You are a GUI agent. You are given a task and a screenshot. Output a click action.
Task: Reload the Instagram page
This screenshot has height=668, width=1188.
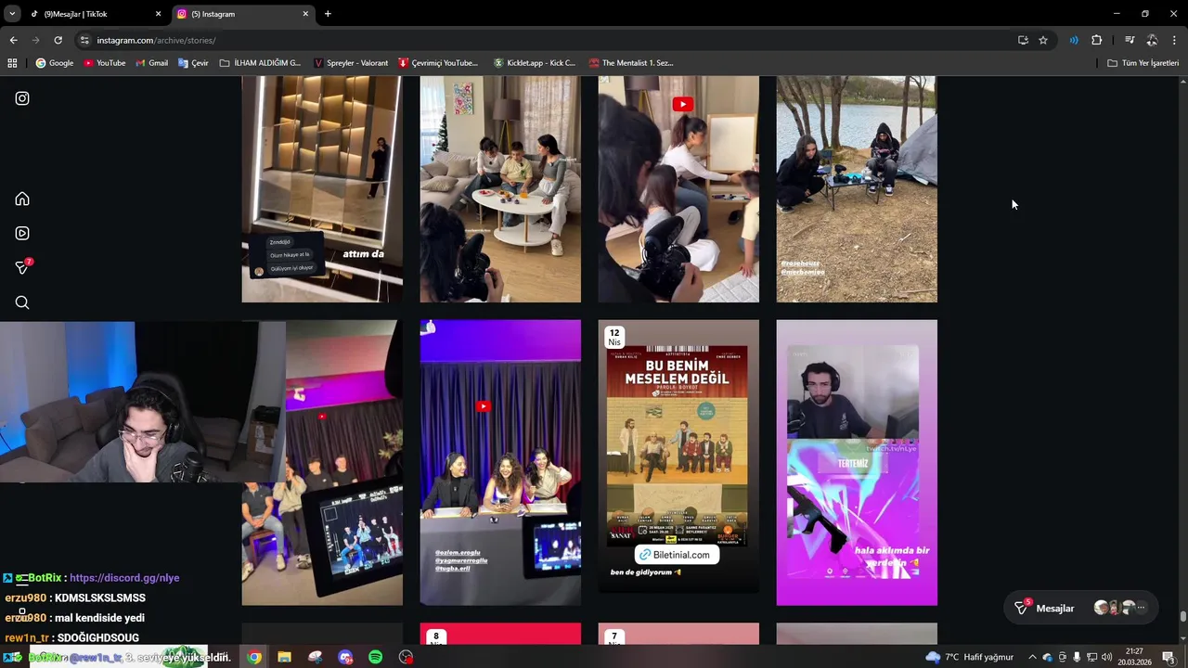[x=58, y=40]
